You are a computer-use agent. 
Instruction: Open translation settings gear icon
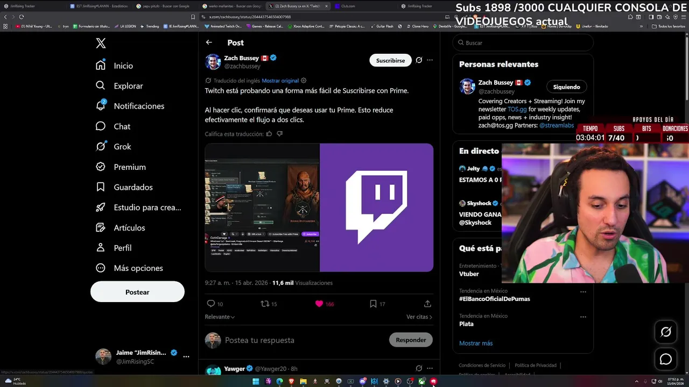pyautogui.click(x=304, y=81)
